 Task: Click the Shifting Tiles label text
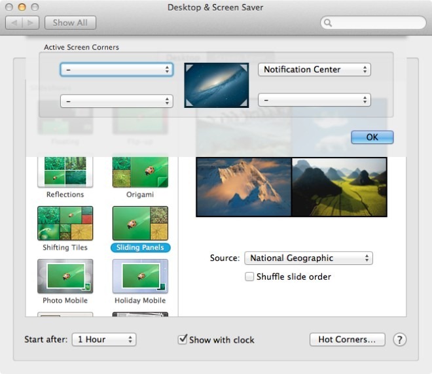[x=65, y=247]
